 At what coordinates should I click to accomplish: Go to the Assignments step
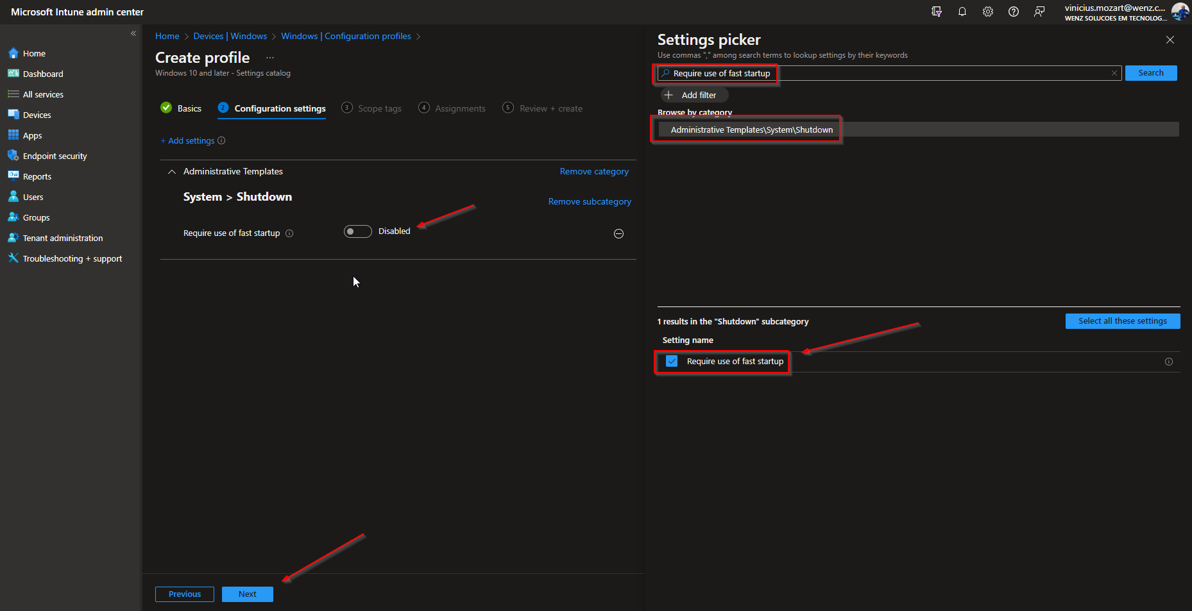(x=452, y=108)
